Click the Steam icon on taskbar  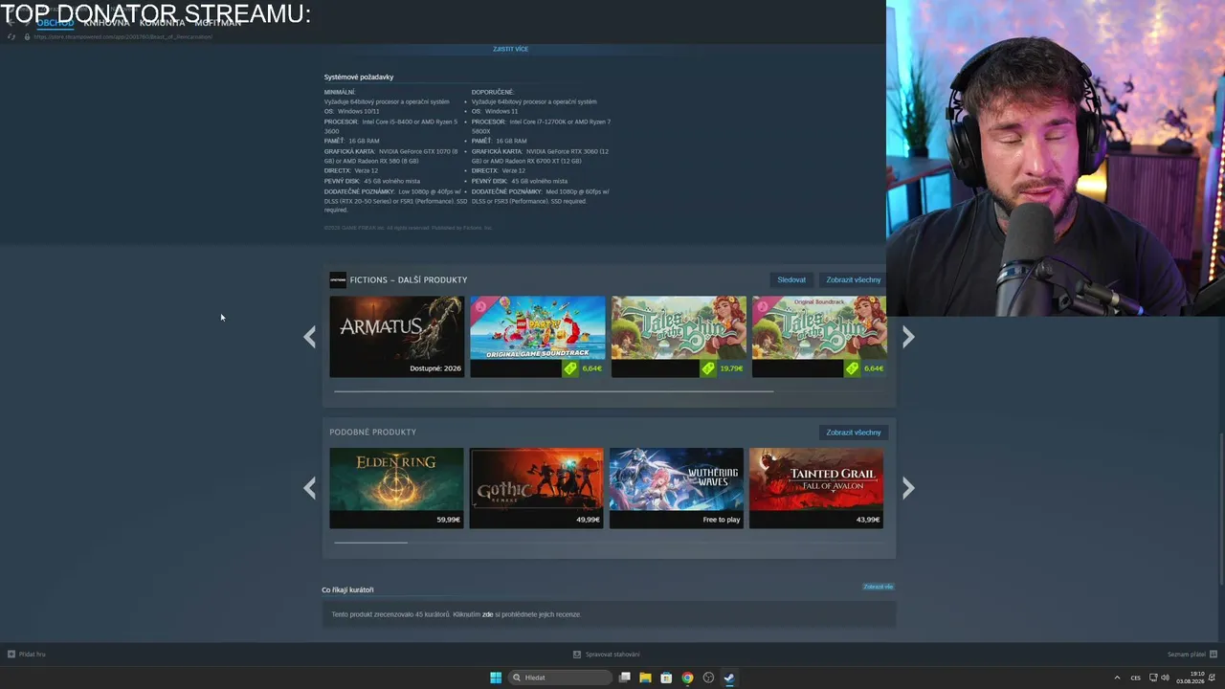click(x=729, y=678)
